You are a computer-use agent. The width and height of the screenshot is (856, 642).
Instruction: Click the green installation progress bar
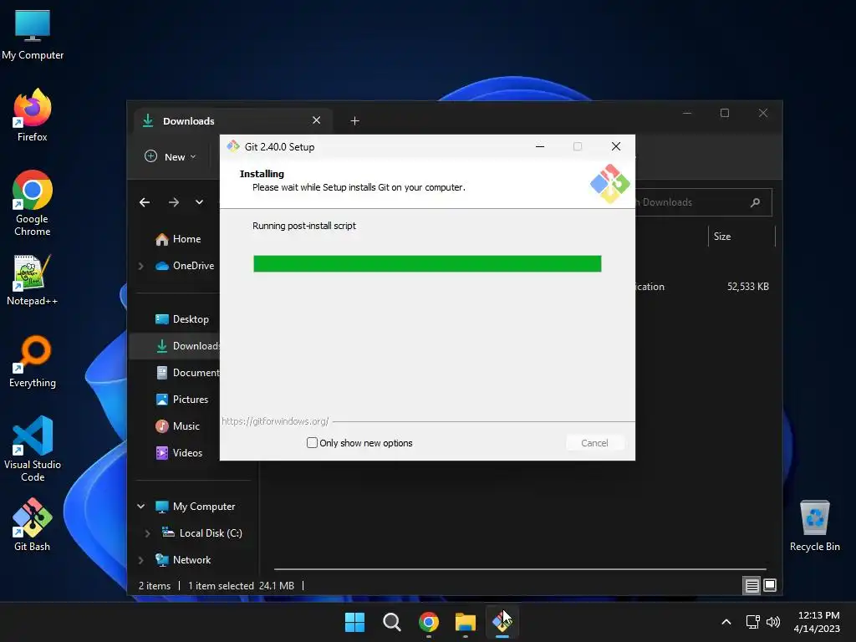pyautogui.click(x=427, y=263)
